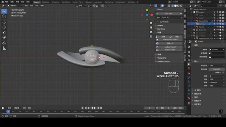
Task: Open the Render properties tab icon
Action: [x=189, y=52]
